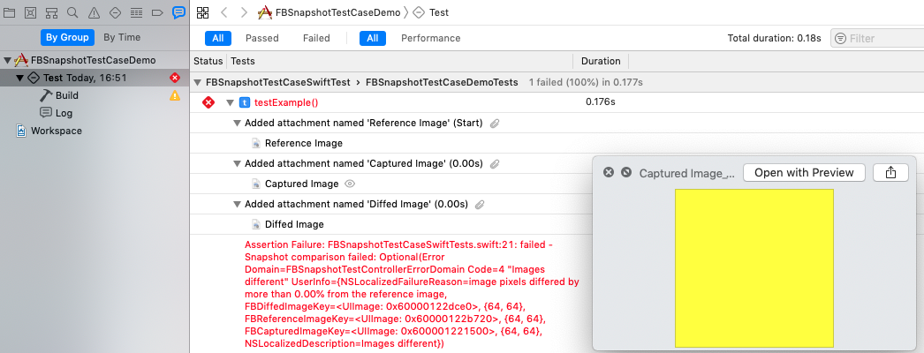The image size is (924, 353).
Task: Select the Workspace item in navigator
Action: pos(57,131)
